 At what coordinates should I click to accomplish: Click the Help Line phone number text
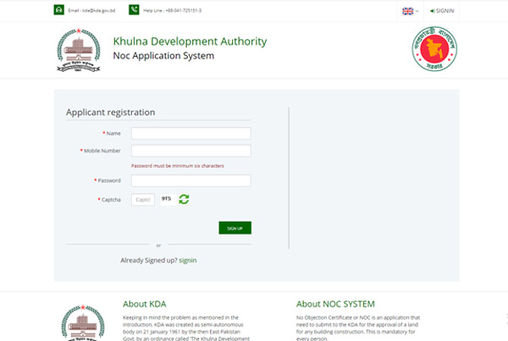tap(173, 11)
